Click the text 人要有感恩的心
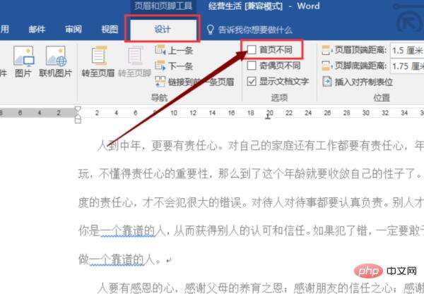This screenshot has height=294, width=424. pyautogui.click(x=136, y=288)
